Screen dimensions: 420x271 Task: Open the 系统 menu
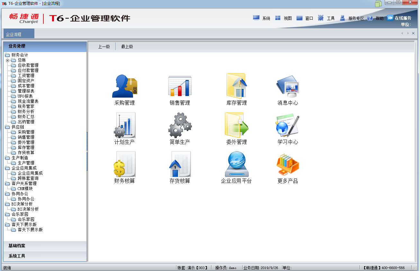[266, 18]
